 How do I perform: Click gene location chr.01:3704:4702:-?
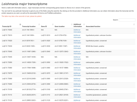coord(61,35)
